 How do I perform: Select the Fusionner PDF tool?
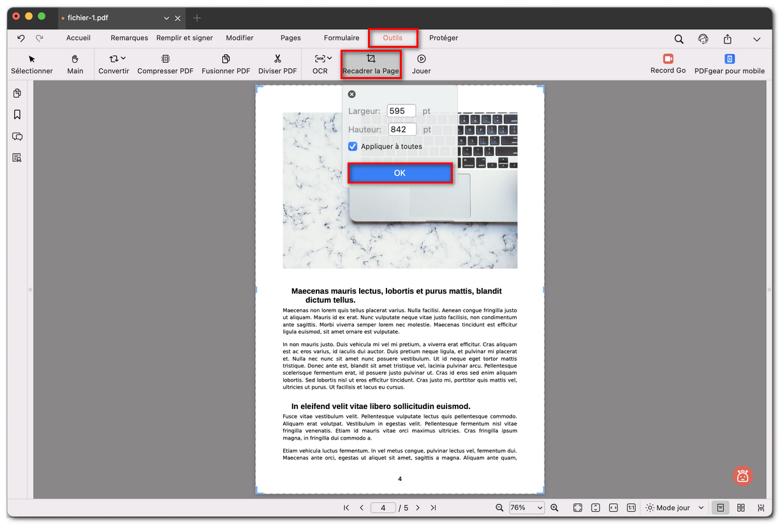(225, 64)
